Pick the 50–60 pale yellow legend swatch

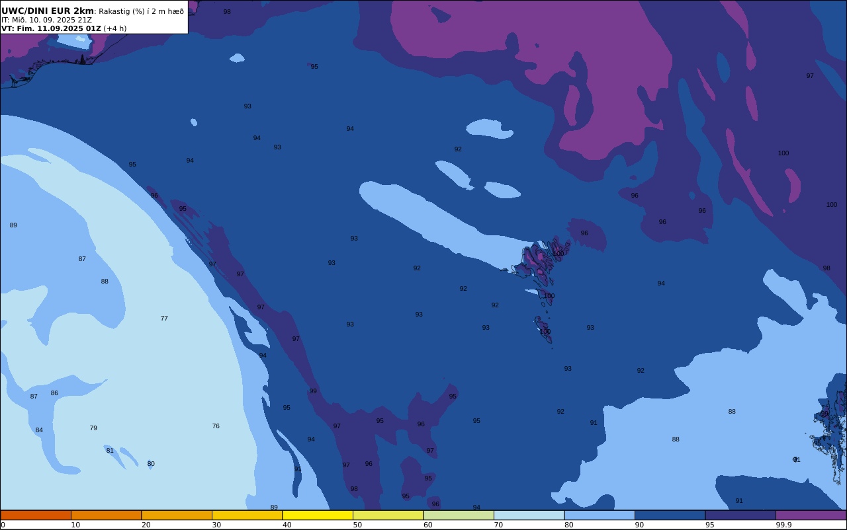pos(388,515)
